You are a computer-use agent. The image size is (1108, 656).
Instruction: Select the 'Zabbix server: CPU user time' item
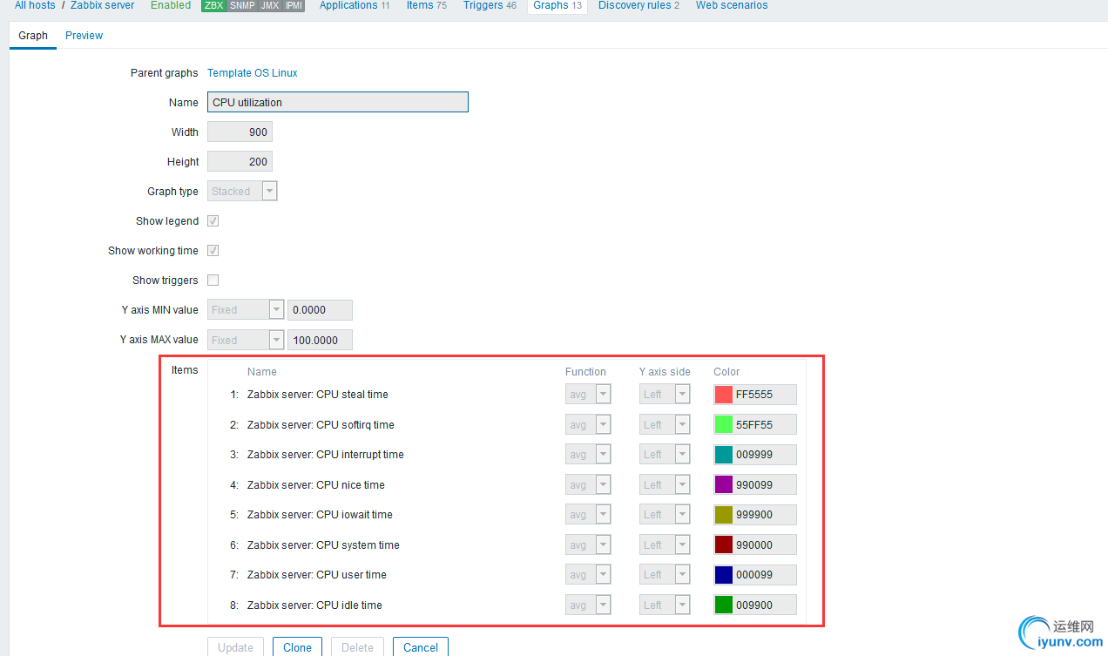[x=317, y=575]
